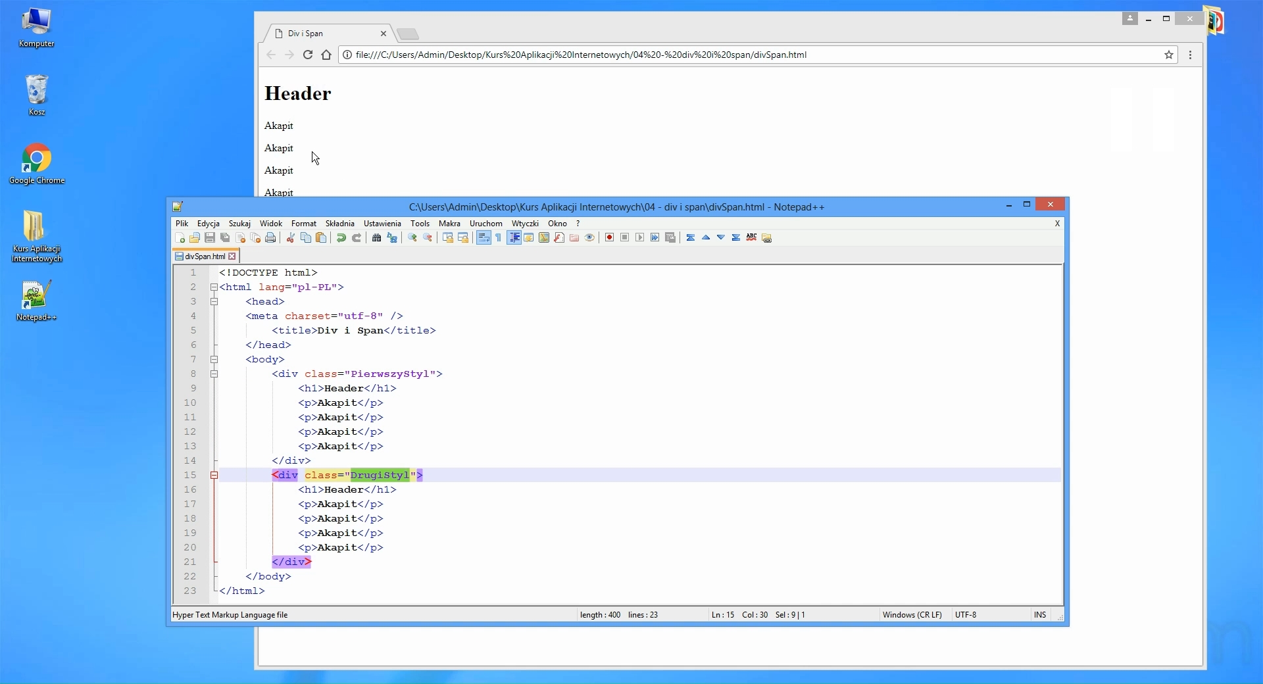Click the Chrome address bar URL
The image size is (1263, 684).
point(581,55)
